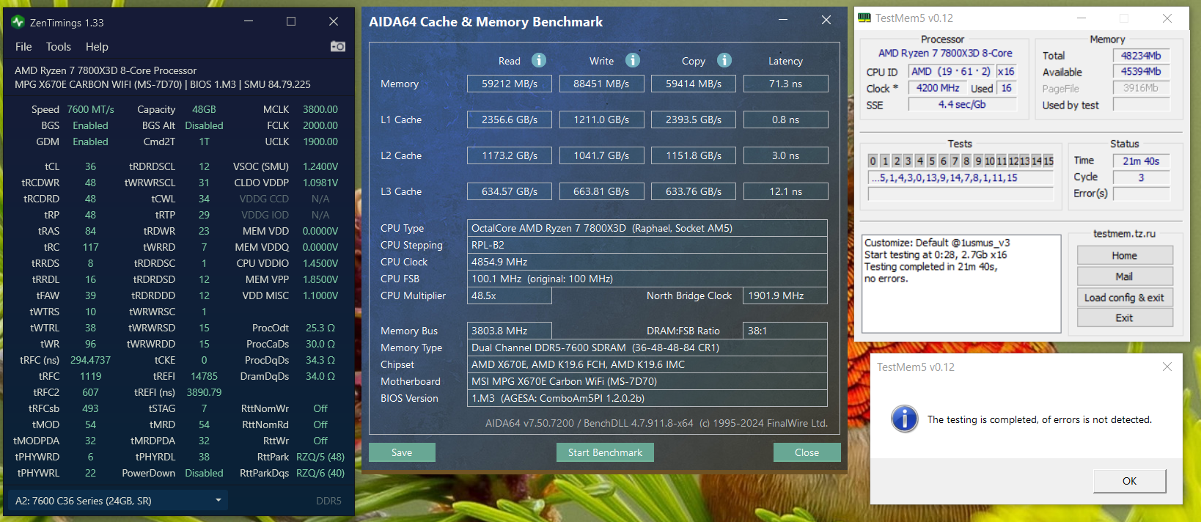This screenshot has width=1201, height=522.
Task: Open the Help menu in ZenTimings
Action: pyautogui.click(x=97, y=46)
